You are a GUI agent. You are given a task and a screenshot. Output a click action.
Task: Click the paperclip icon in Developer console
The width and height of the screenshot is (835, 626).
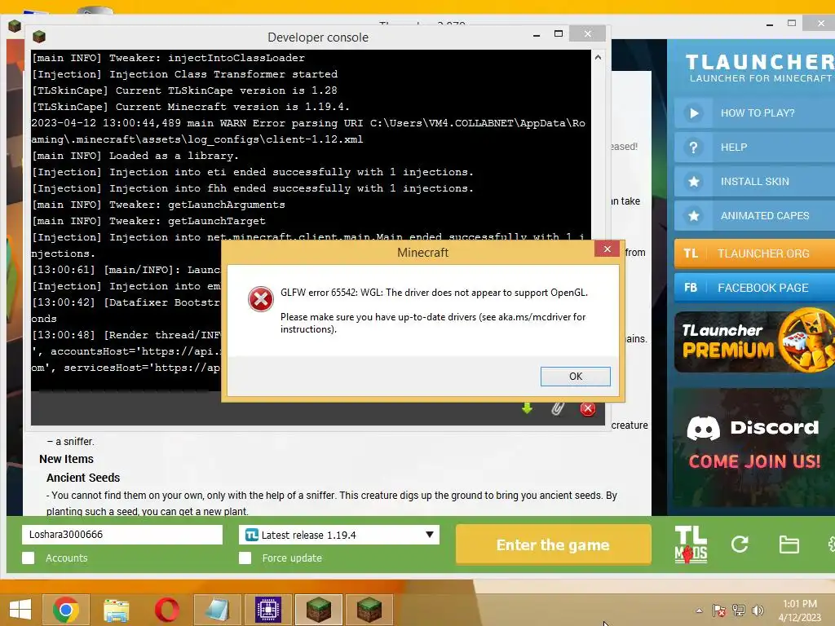point(557,408)
